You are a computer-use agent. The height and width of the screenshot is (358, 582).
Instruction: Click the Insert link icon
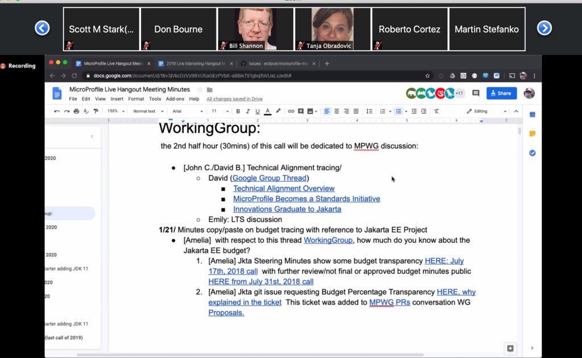click(x=291, y=111)
